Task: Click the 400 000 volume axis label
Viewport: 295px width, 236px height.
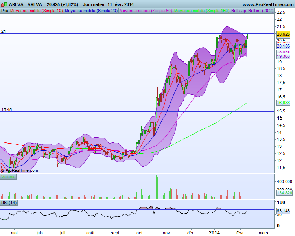Action: [284, 181]
